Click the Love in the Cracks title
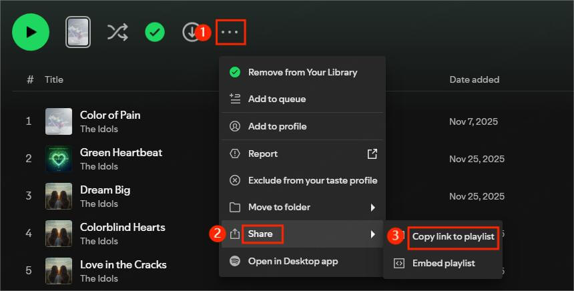 123,264
